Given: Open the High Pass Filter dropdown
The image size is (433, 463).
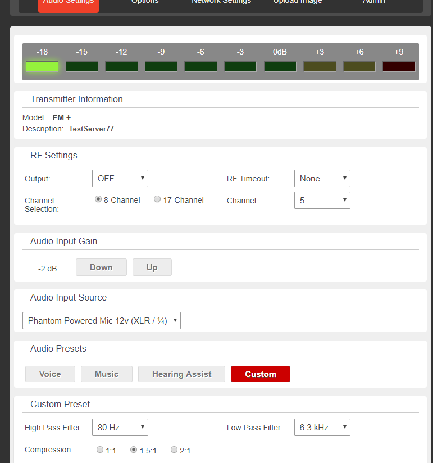Looking at the screenshot, I should (x=120, y=427).
